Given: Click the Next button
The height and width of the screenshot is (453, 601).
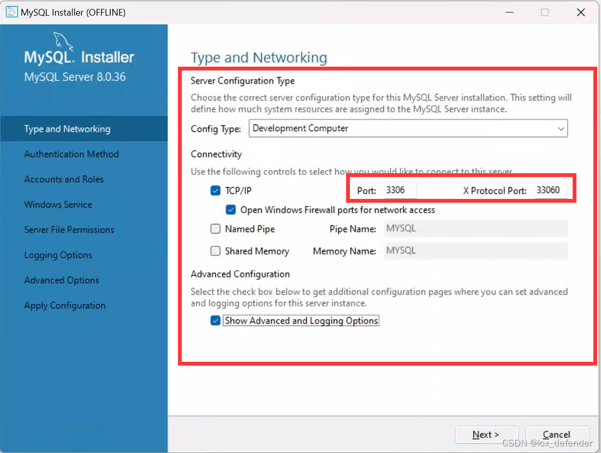Looking at the screenshot, I should pyautogui.click(x=486, y=434).
